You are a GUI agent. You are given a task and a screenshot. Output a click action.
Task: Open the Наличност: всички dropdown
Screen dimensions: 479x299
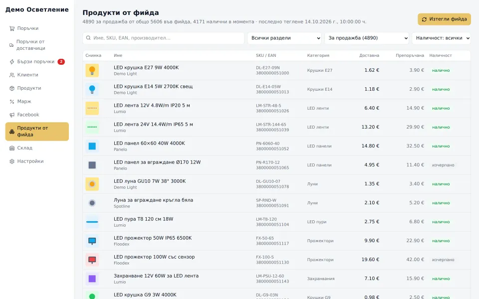click(x=441, y=38)
